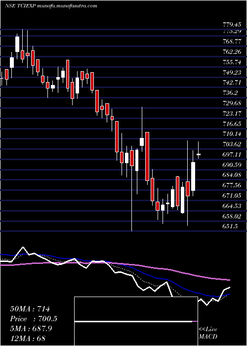Click the 723.17 price level label
Screen dimensions: 247x346
pyautogui.click(x=232, y=113)
